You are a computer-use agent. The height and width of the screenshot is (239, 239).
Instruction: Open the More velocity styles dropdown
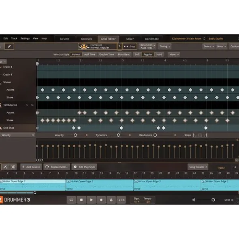(x=174, y=55)
